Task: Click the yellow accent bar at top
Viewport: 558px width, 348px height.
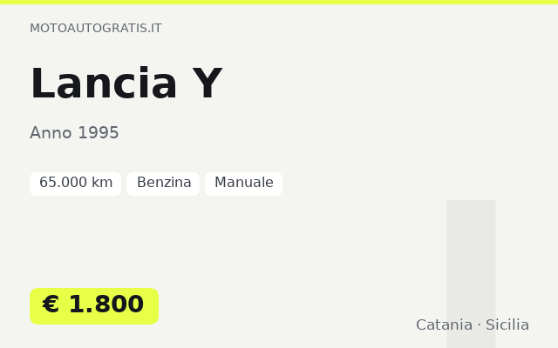Action: tap(279, 2)
